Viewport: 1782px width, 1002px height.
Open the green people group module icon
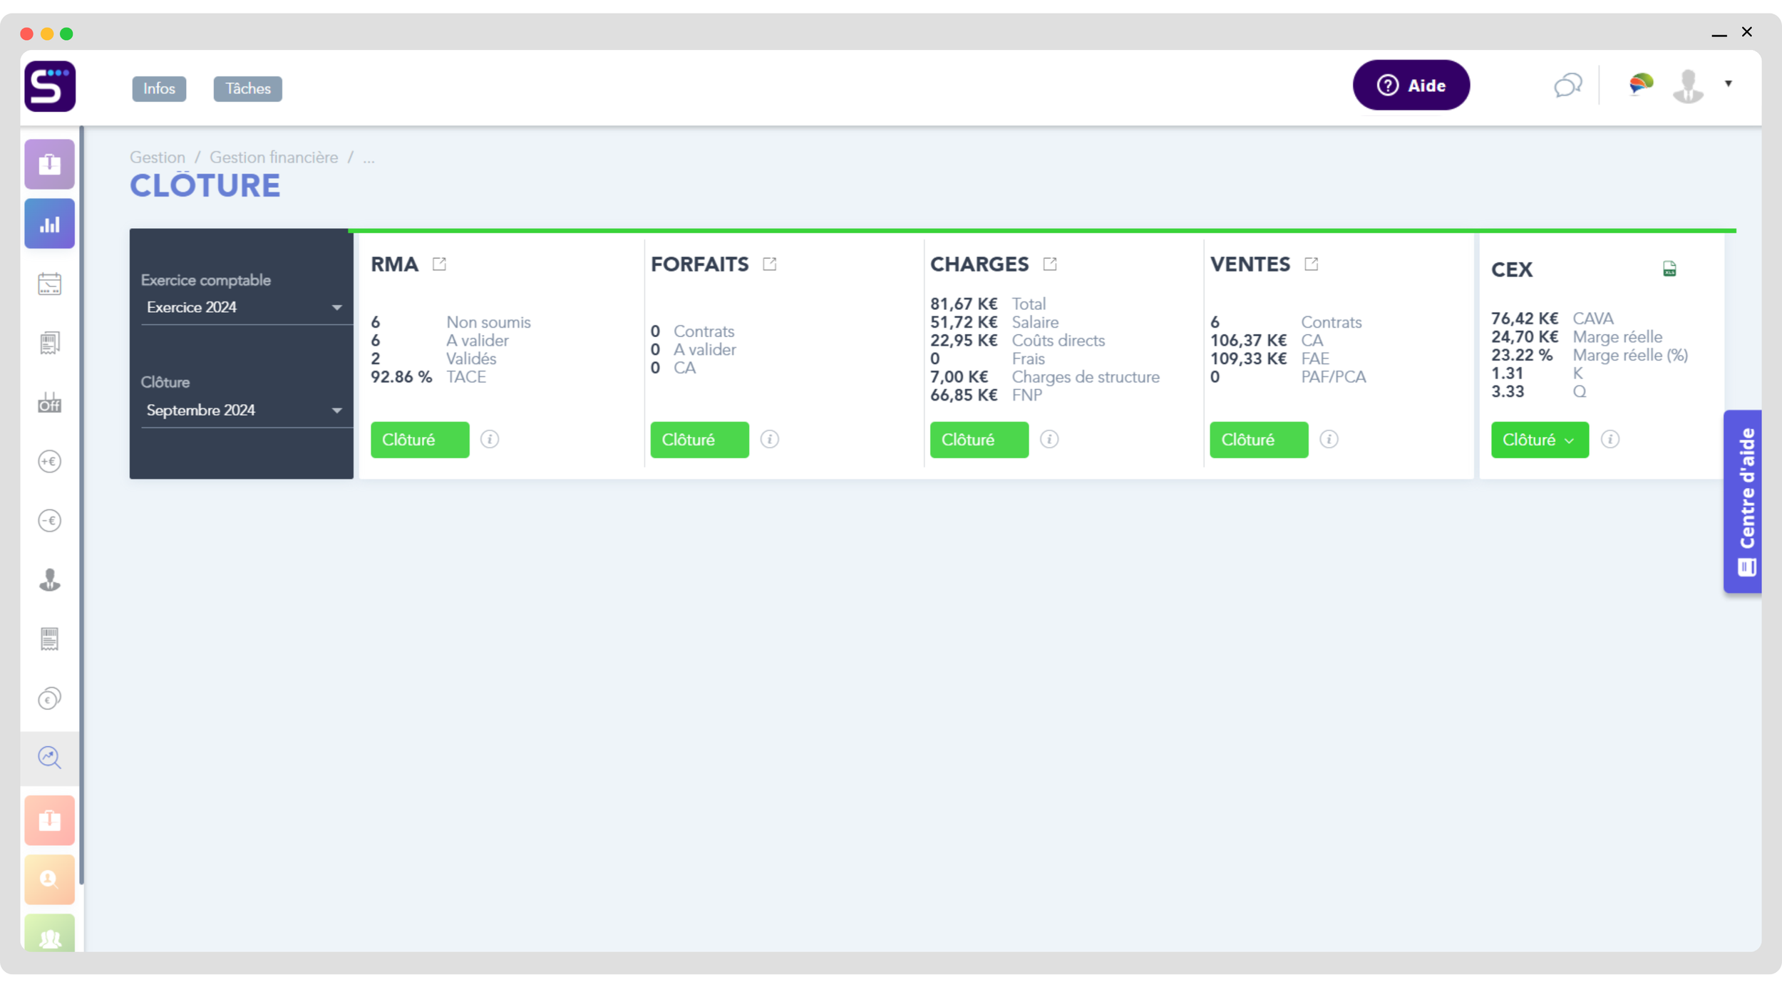(49, 934)
